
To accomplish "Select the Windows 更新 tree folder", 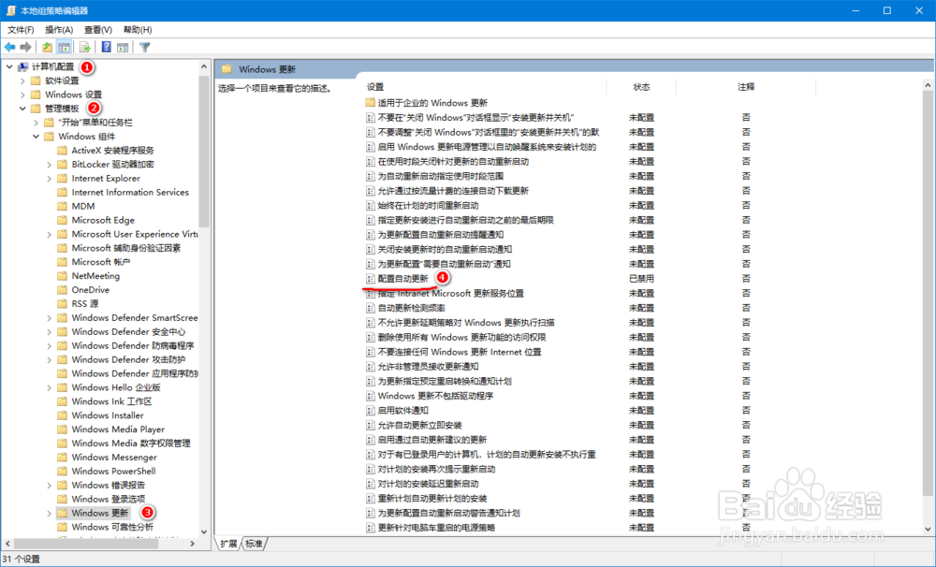I will (100, 514).
